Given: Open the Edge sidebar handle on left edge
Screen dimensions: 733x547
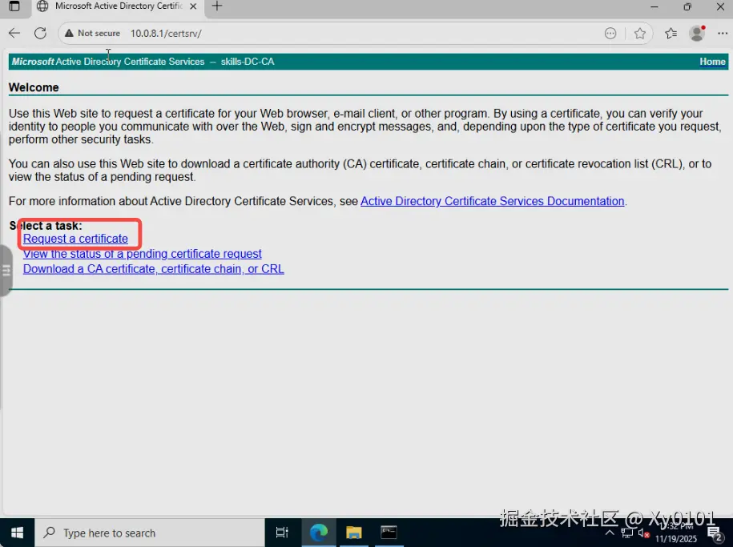Looking at the screenshot, I should coord(6,270).
